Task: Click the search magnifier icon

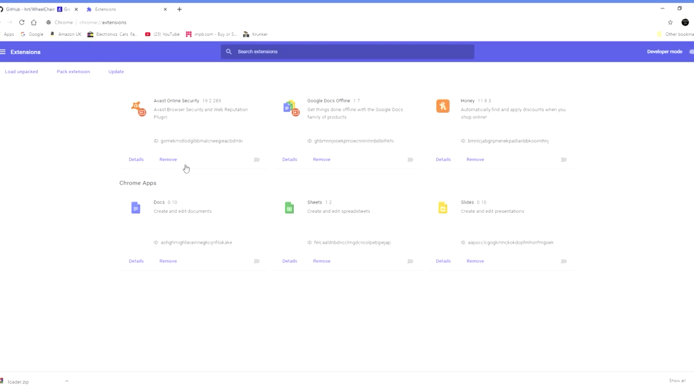Action: [x=229, y=51]
